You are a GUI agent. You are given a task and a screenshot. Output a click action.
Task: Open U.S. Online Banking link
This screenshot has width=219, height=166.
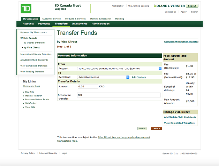click(138, 6)
